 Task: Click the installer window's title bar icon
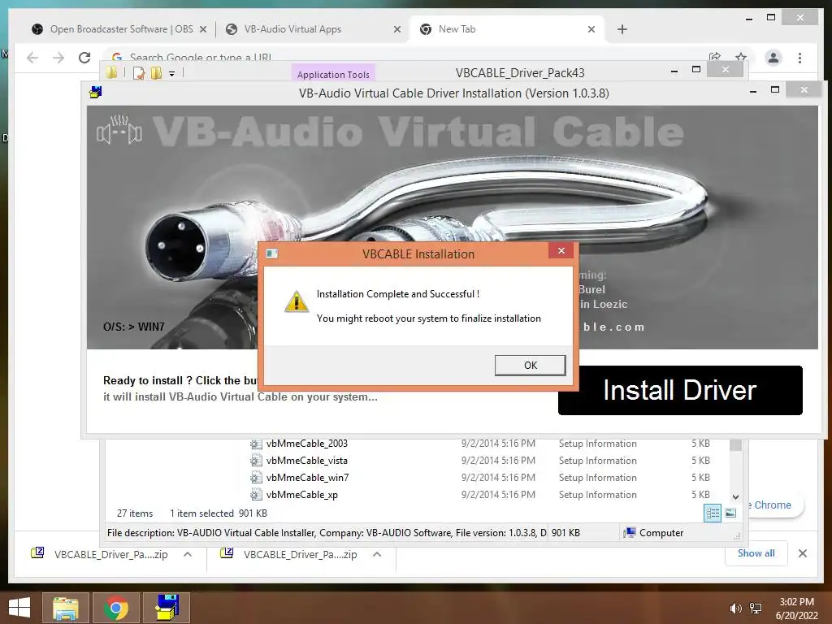(96, 93)
